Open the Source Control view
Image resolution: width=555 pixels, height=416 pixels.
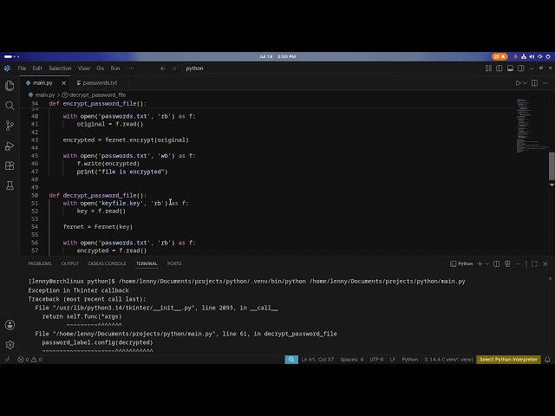point(10,126)
